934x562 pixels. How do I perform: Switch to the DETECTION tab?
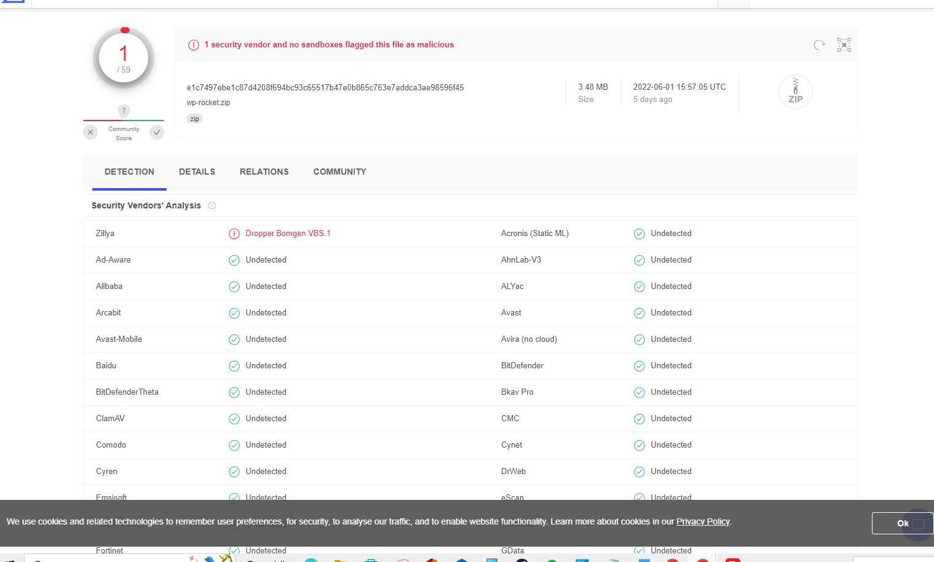(x=129, y=172)
